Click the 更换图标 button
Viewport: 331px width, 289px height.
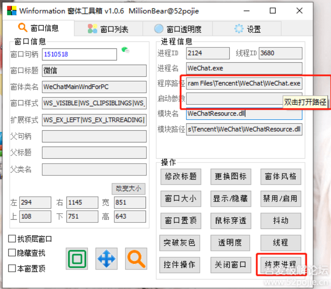(231, 177)
